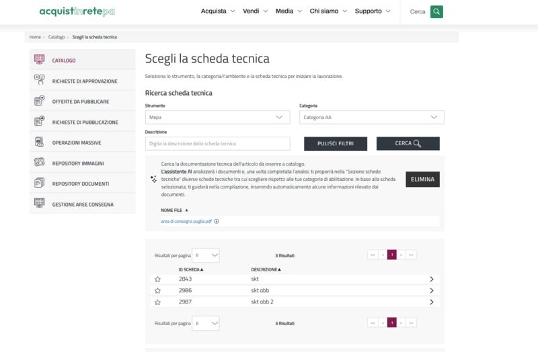
Task: Click the Offerte da Pubblicare icon
Action: [x=40, y=101]
